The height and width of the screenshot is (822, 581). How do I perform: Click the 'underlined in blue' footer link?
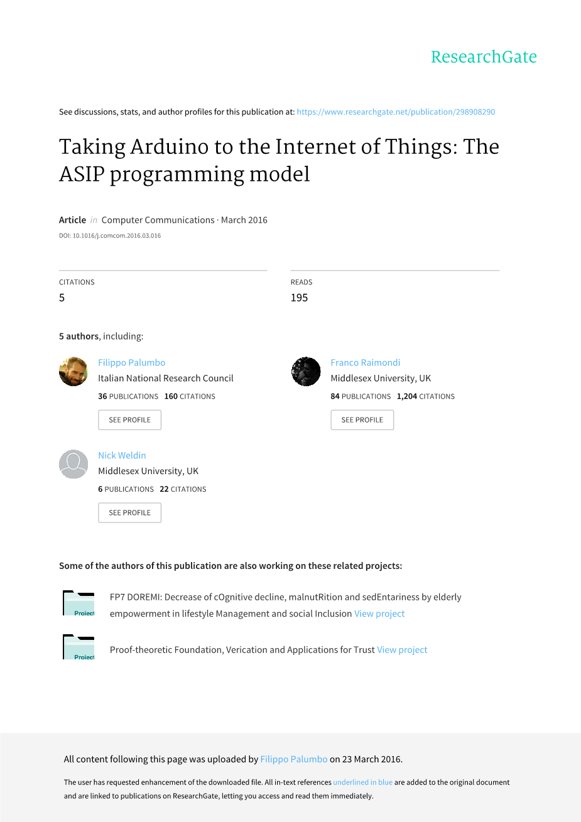pos(362,782)
